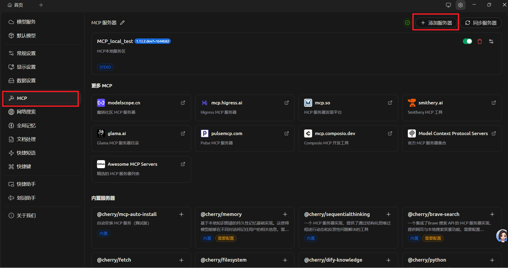
Task: Select 显示设置 in the sidebar
Action: click(43, 67)
